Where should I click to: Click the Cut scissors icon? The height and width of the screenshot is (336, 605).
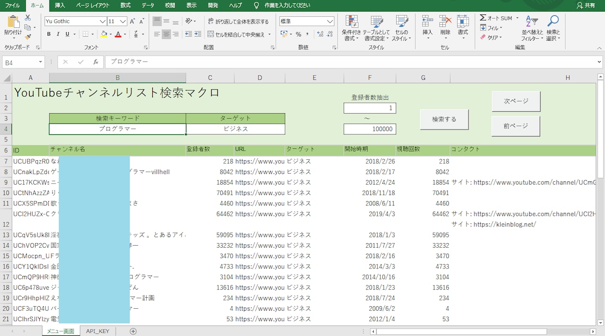tap(28, 18)
